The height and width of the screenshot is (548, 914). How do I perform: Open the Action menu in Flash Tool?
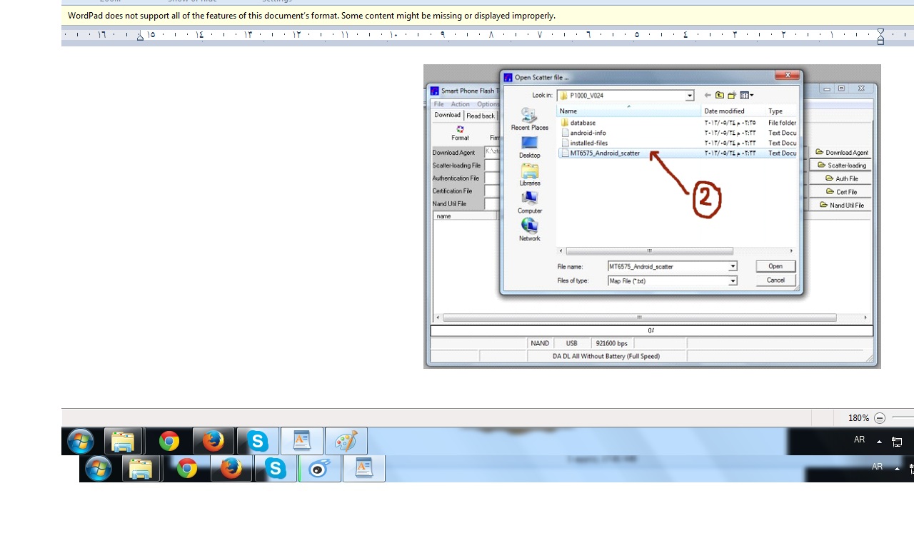(x=461, y=104)
